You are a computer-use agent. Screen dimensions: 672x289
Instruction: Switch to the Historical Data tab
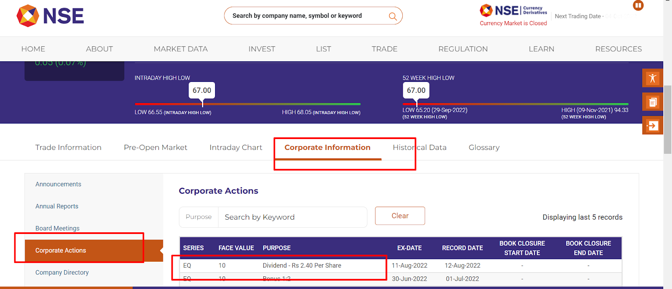pos(420,147)
